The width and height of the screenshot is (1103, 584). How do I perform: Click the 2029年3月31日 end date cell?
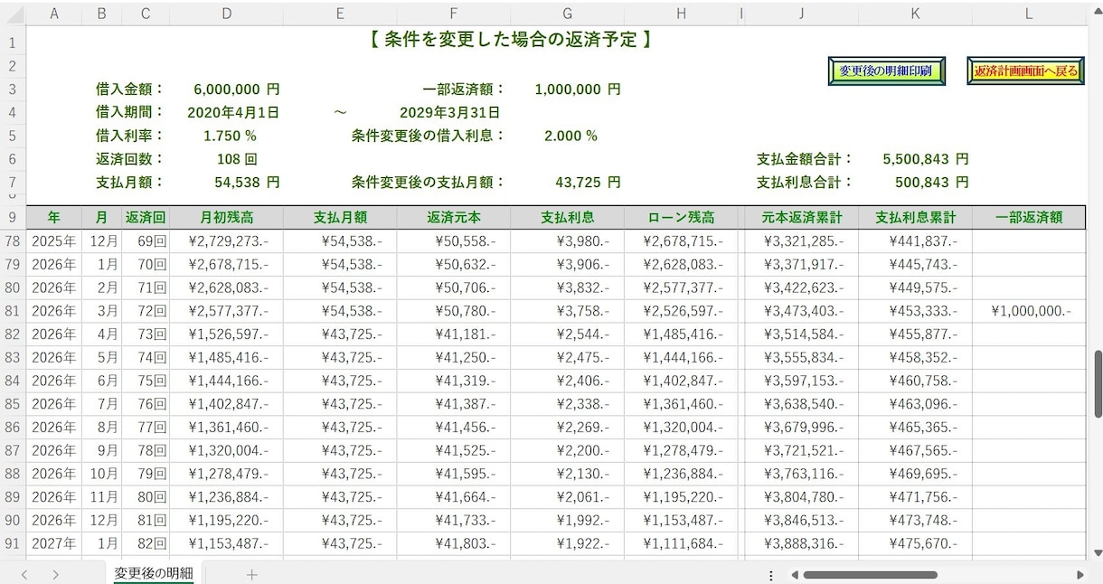pyautogui.click(x=449, y=113)
